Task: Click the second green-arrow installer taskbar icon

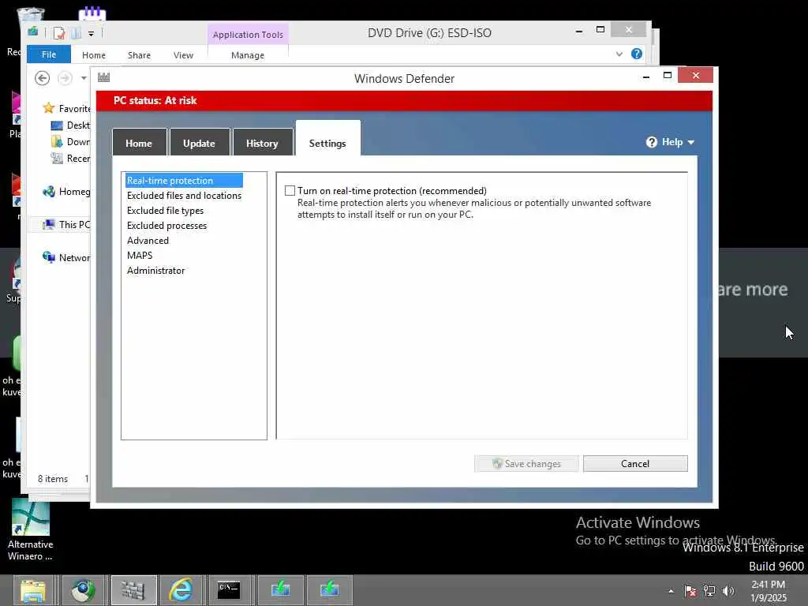Action: coord(329,590)
